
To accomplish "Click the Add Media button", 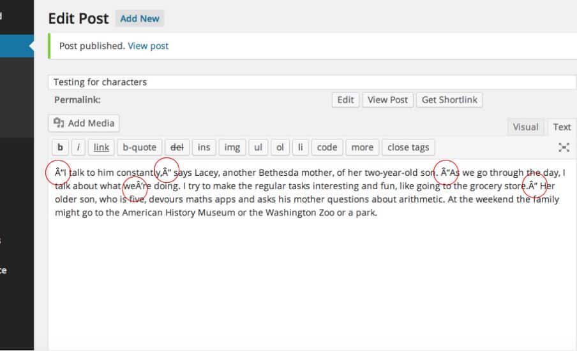I will click(x=84, y=123).
